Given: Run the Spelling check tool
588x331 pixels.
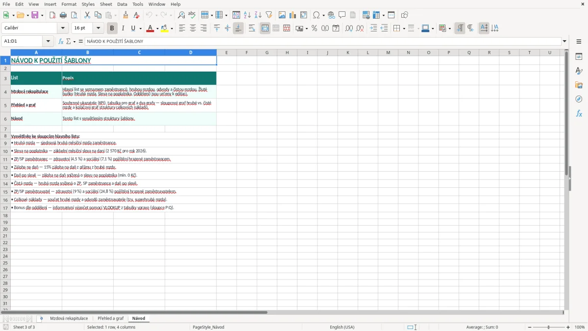Looking at the screenshot, I should tap(192, 15).
